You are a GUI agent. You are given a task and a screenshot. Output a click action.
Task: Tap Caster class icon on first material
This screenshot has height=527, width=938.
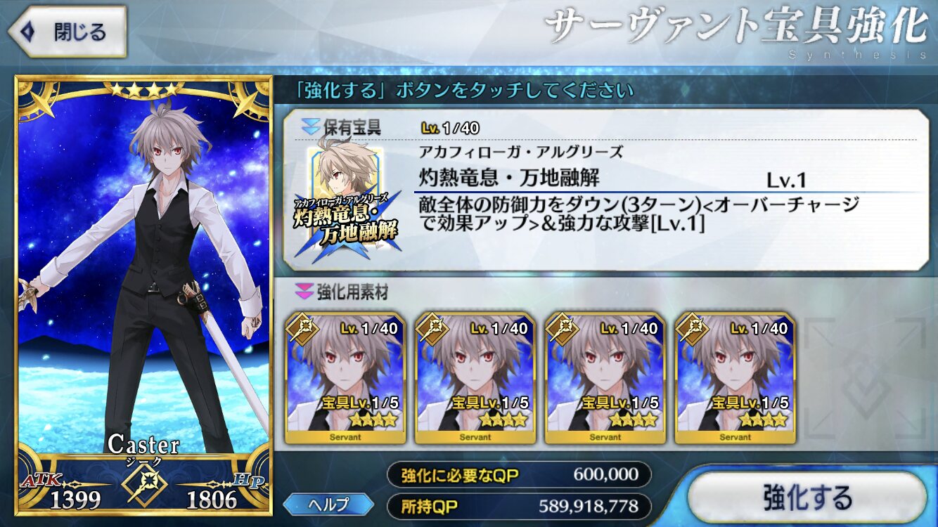[300, 328]
